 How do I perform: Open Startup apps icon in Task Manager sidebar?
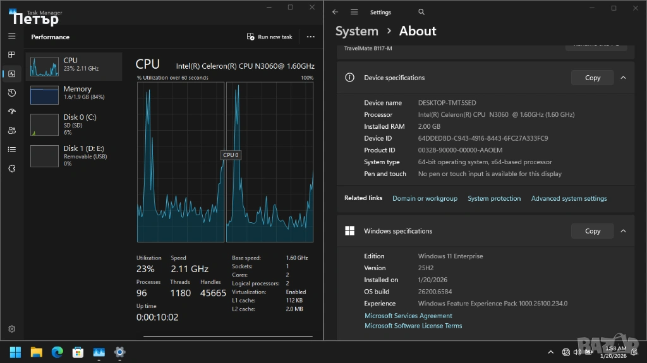[11, 112]
